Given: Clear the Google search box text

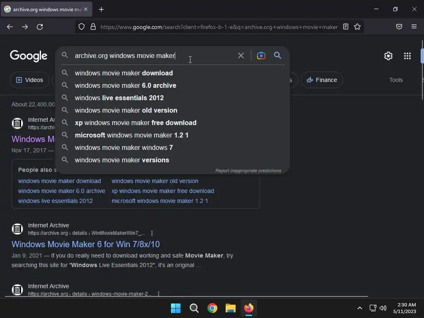Looking at the screenshot, I should point(241,56).
